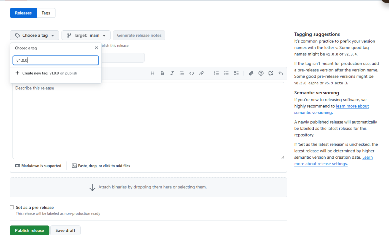Open the Target branch dropdown showing main
Screen dimensions: 389x242
click(86, 35)
